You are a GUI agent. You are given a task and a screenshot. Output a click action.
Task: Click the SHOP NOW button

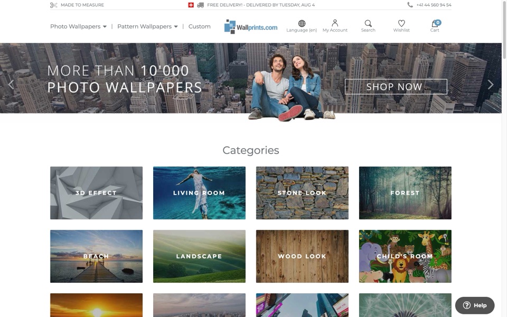coord(396,87)
